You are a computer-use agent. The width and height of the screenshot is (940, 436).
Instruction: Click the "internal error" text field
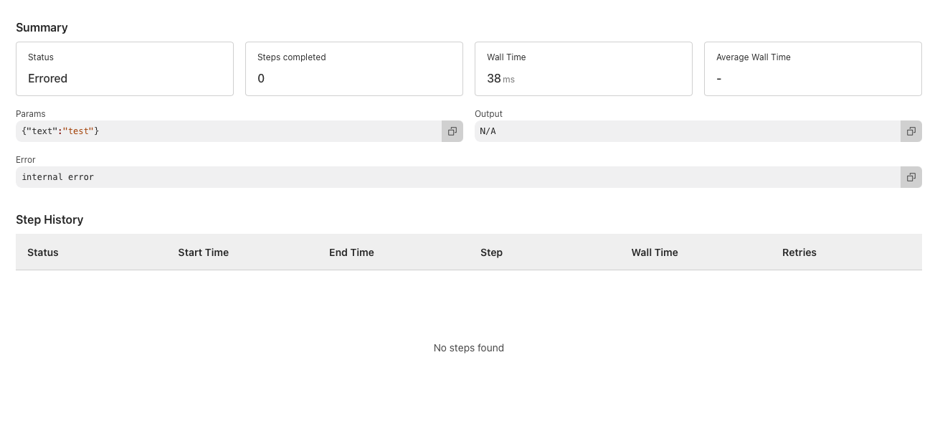pos(457,177)
